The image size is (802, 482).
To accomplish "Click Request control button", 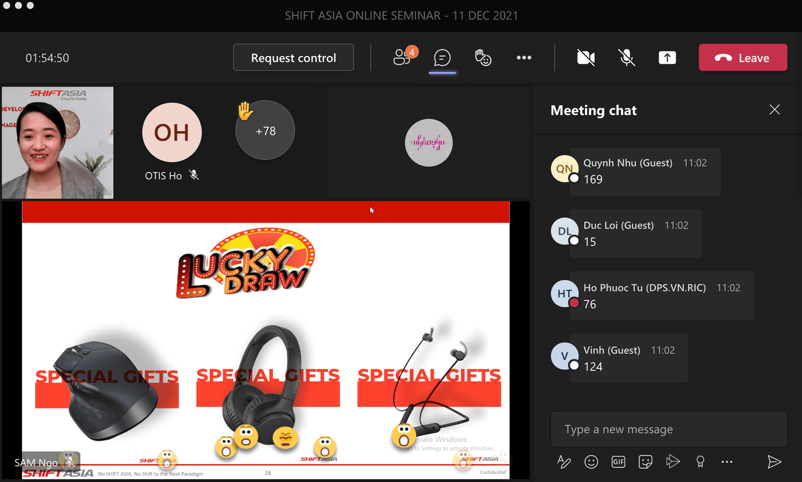I will (x=293, y=58).
